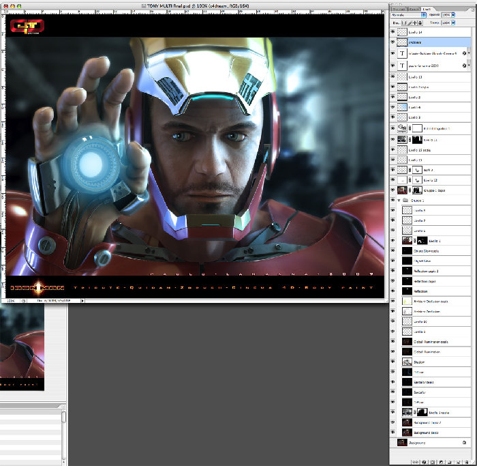Enable lock transparent pixels icon
The height and width of the screenshot is (466, 477).
tap(404, 23)
